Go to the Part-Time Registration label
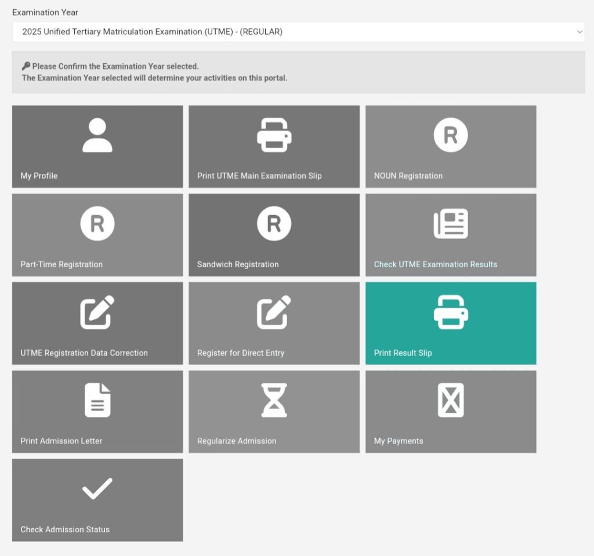This screenshot has height=556, width=594. 61,264
